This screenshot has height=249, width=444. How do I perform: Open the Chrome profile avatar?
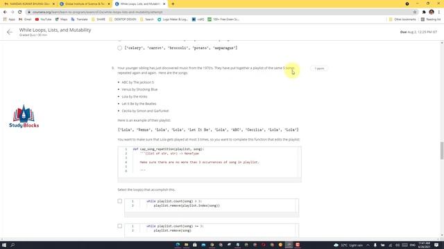(x=432, y=12)
